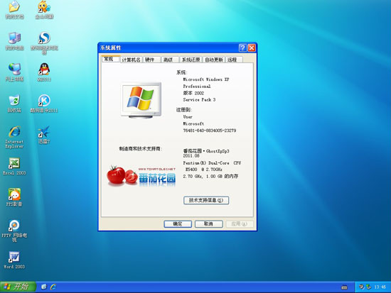Click the 确定 (OK) button

tap(178, 223)
